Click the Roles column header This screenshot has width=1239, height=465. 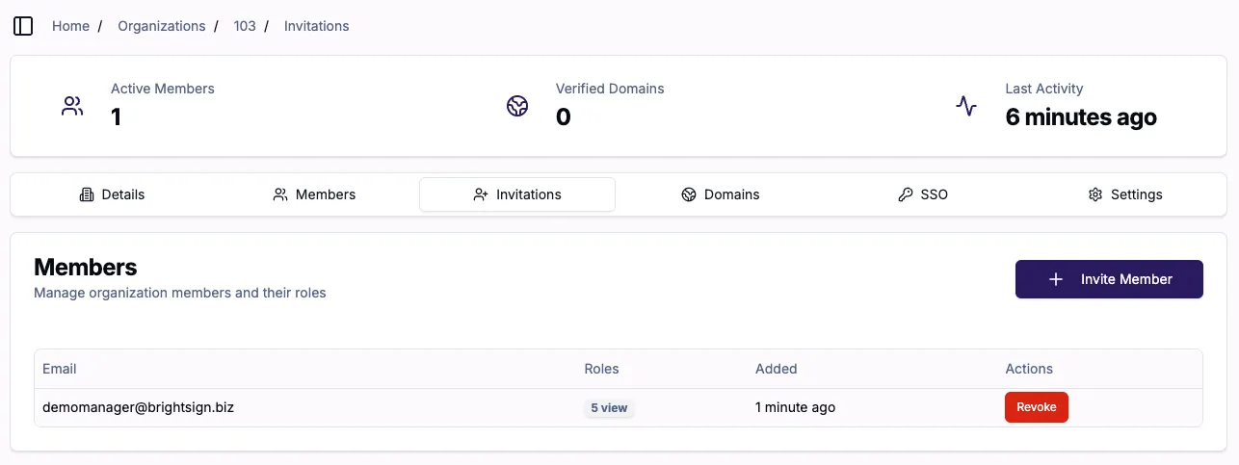pos(601,369)
